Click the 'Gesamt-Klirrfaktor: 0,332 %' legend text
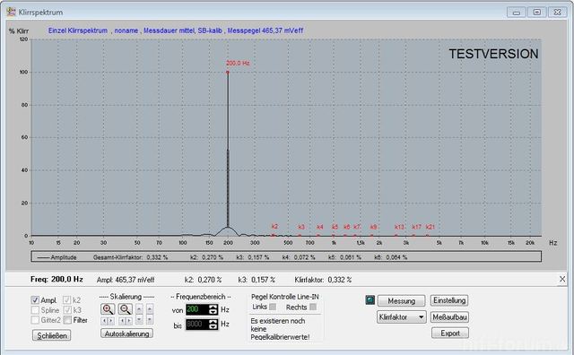The width and height of the screenshot is (574, 355). point(130,257)
